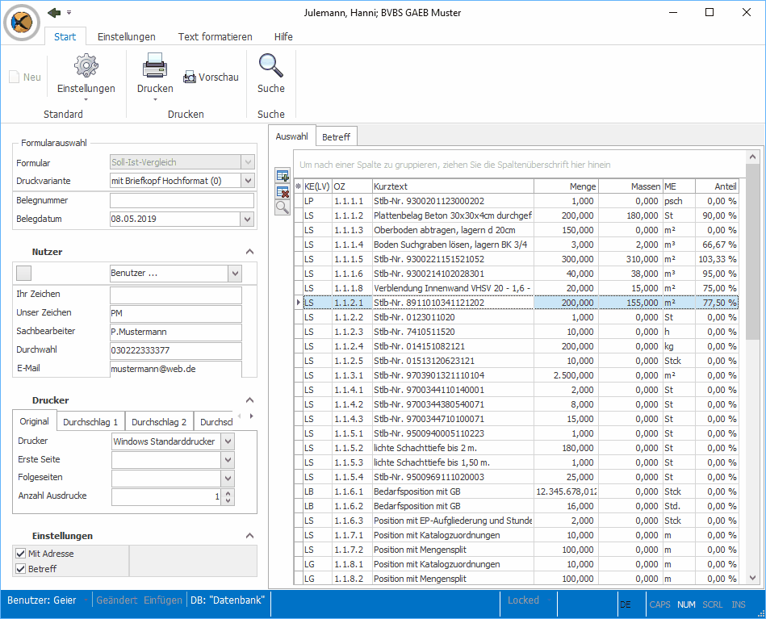The height and width of the screenshot is (619, 766).
Task: Sort table by the OZ column header
Action: 352,186
